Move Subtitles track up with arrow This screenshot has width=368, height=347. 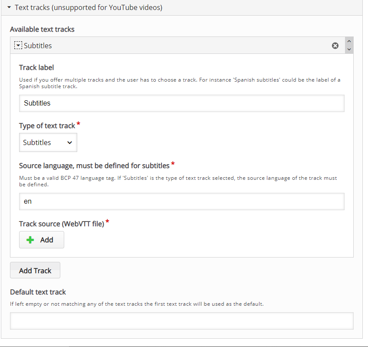point(349,41)
